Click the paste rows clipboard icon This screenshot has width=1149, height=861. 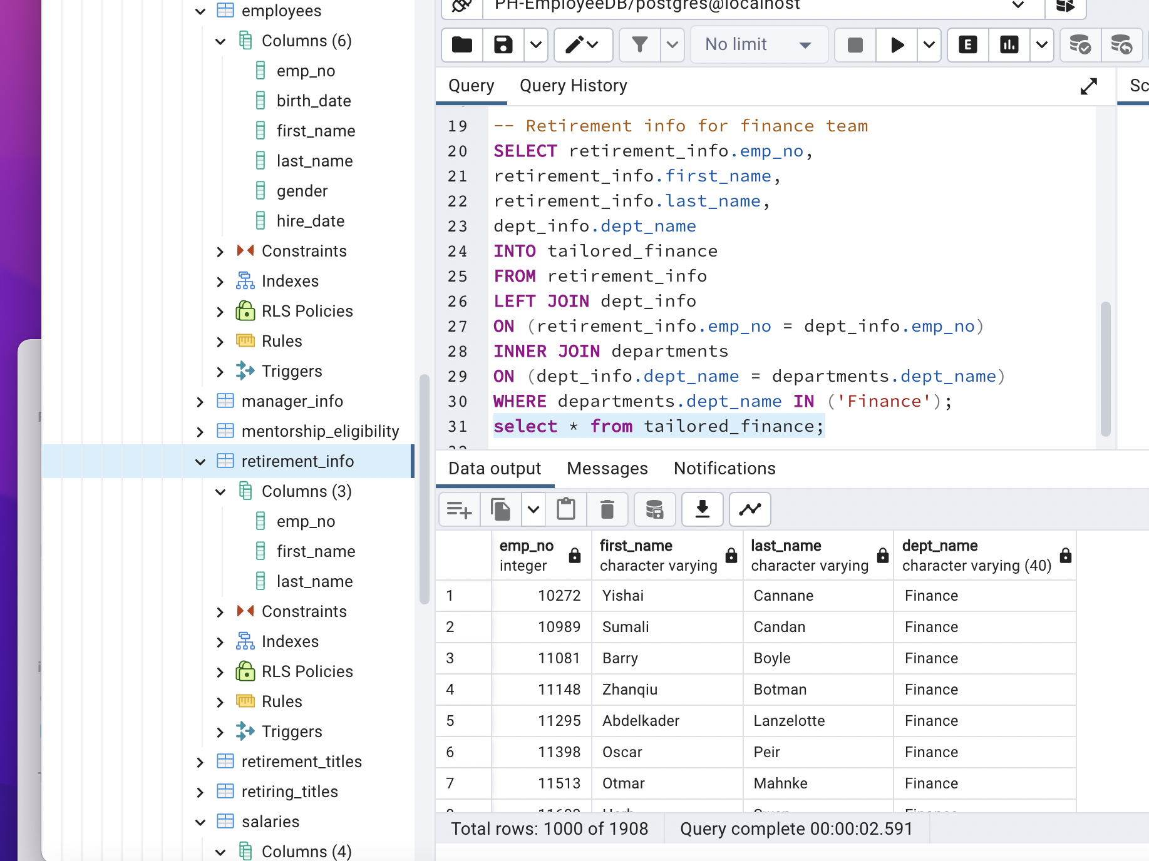(566, 509)
